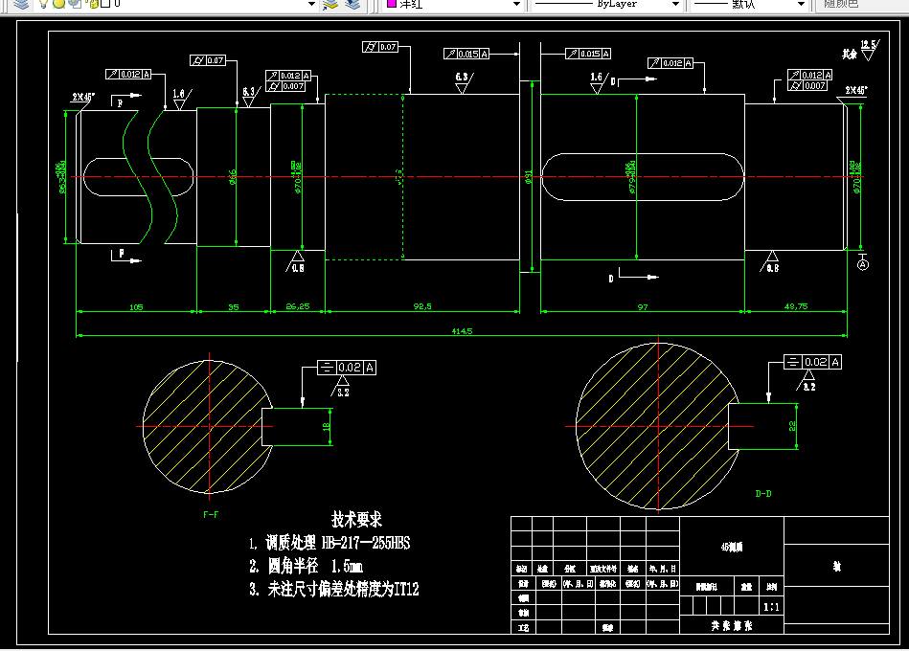Select technical note 2 圆角半径 1.5mm
Image resolution: width=909 pixels, height=651 pixels.
tap(307, 566)
